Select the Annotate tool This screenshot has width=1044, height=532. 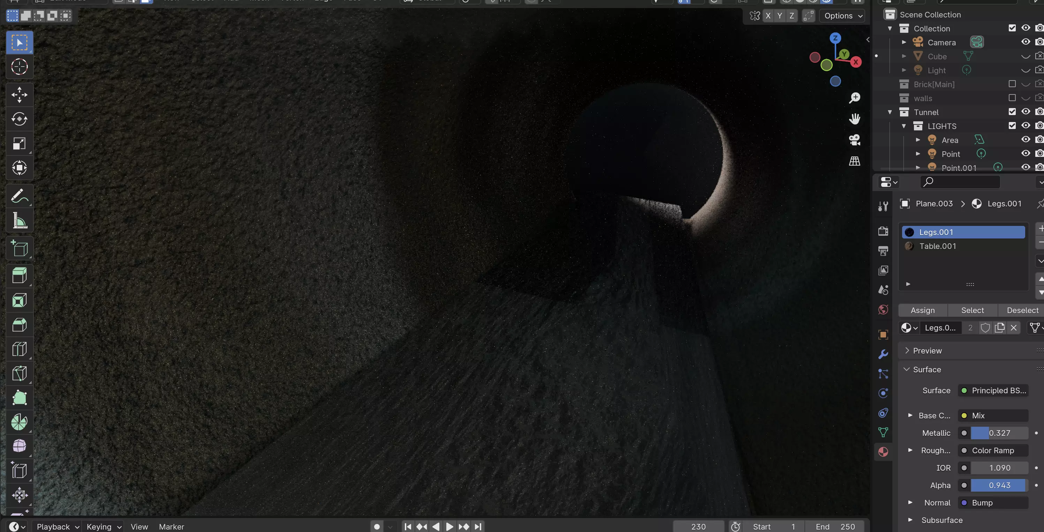pyautogui.click(x=20, y=197)
